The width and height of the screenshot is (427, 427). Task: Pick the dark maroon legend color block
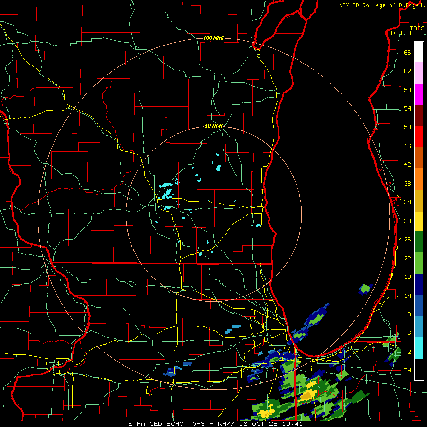pyautogui.click(x=419, y=116)
